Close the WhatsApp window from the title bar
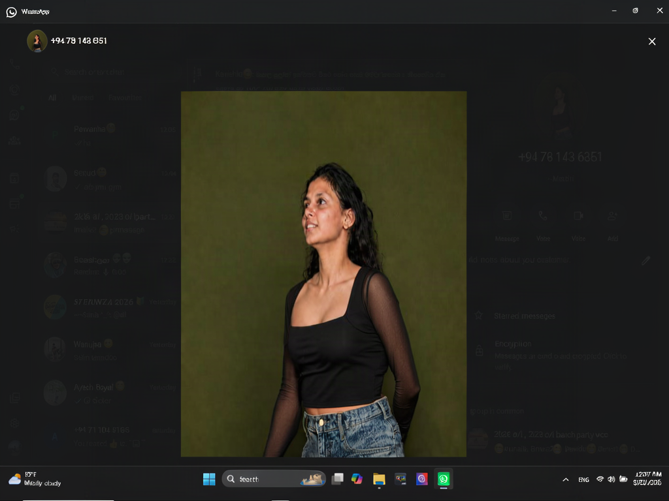The image size is (669, 501). pyautogui.click(x=660, y=11)
